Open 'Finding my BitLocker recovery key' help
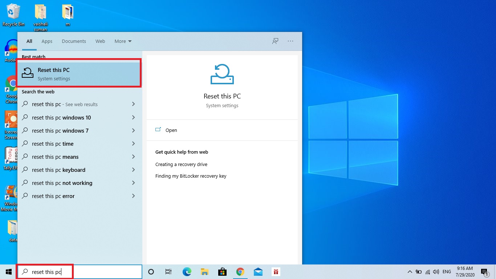Screen dimensions: 496x279 pos(191,176)
